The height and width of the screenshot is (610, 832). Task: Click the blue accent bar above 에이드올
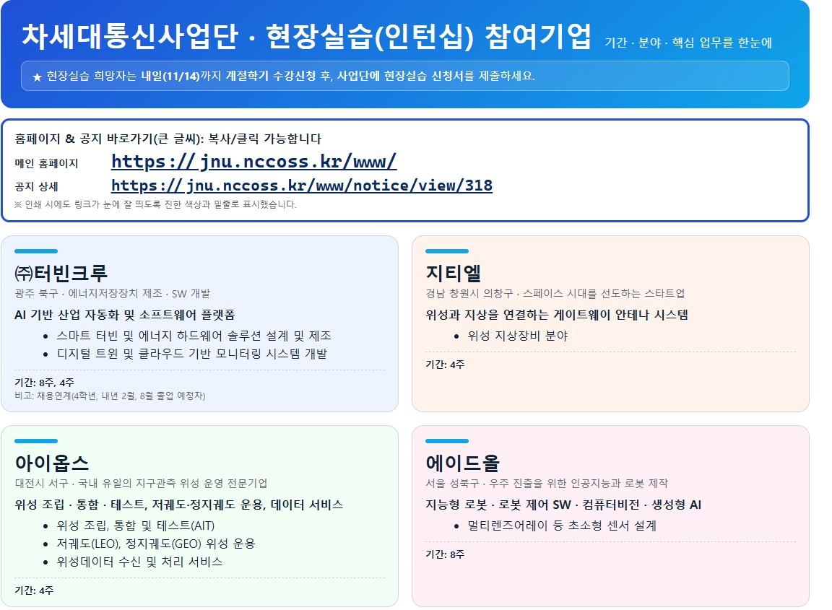coord(447,441)
